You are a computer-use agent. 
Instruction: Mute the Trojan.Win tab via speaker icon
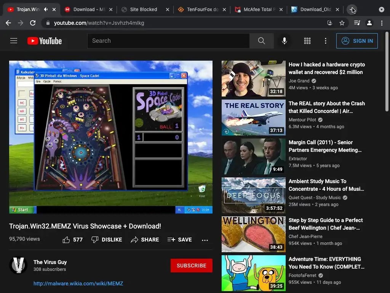tap(46, 10)
